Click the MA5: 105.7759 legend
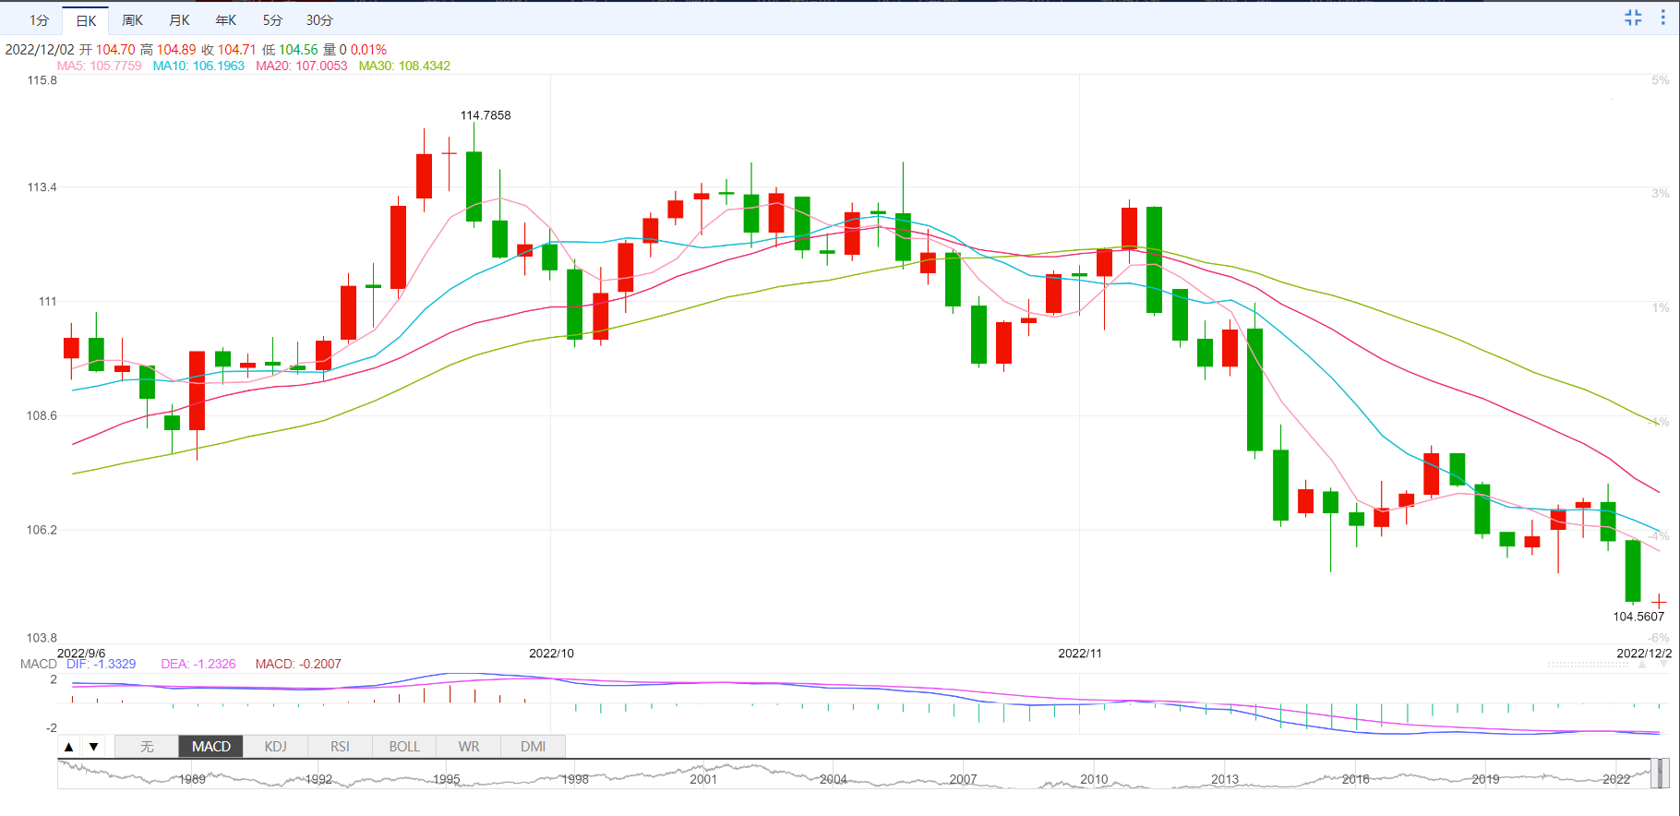 point(100,66)
